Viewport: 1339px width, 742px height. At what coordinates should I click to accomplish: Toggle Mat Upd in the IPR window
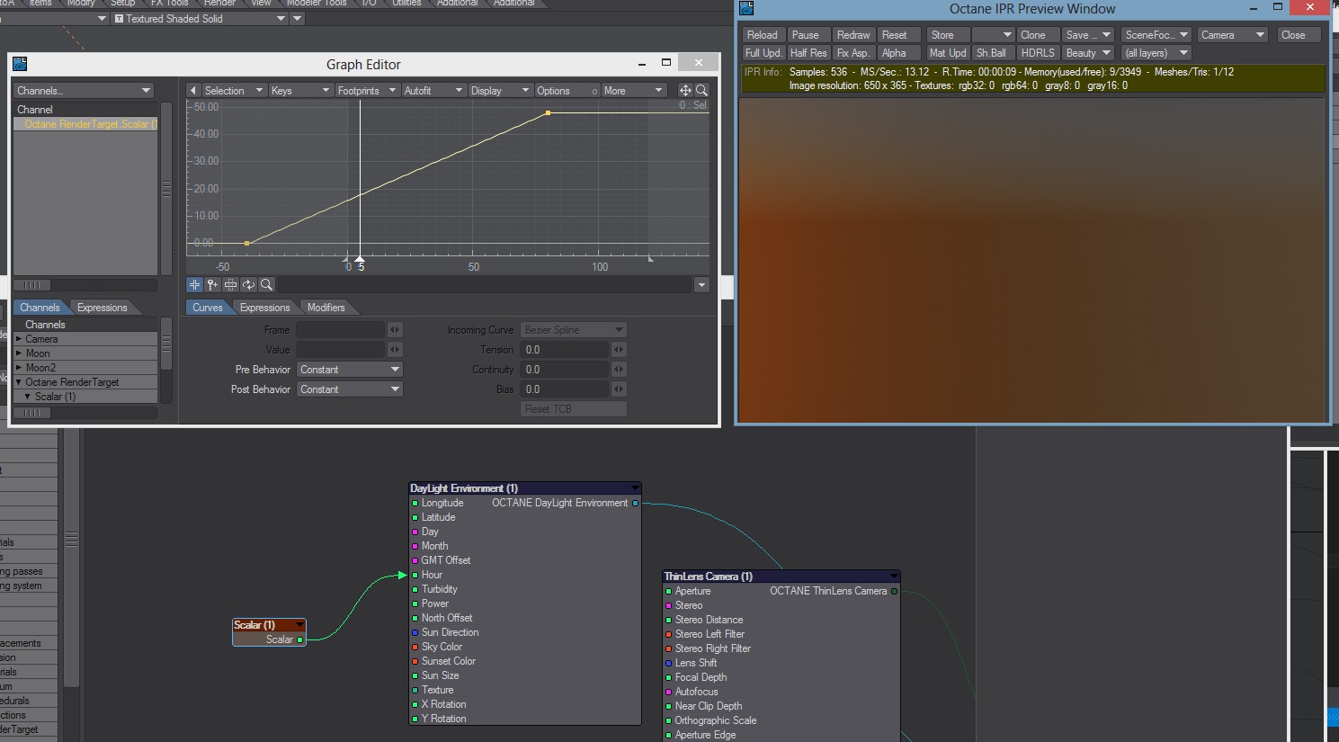(948, 53)
